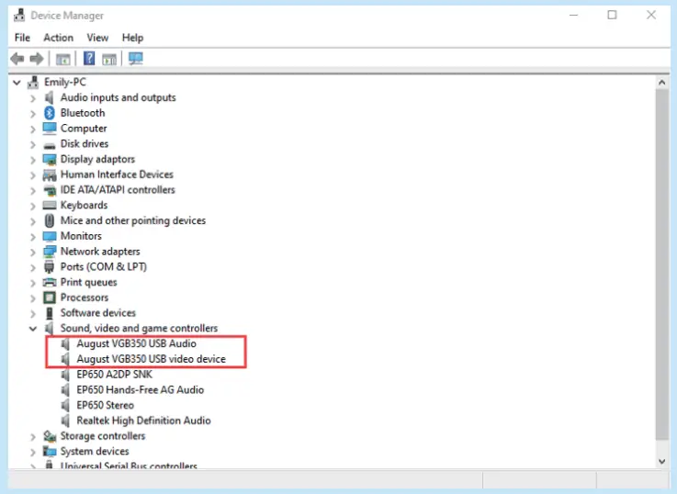Minimize the Device Manager window
This screenshot has width=677, height=494.
[573, 15]
